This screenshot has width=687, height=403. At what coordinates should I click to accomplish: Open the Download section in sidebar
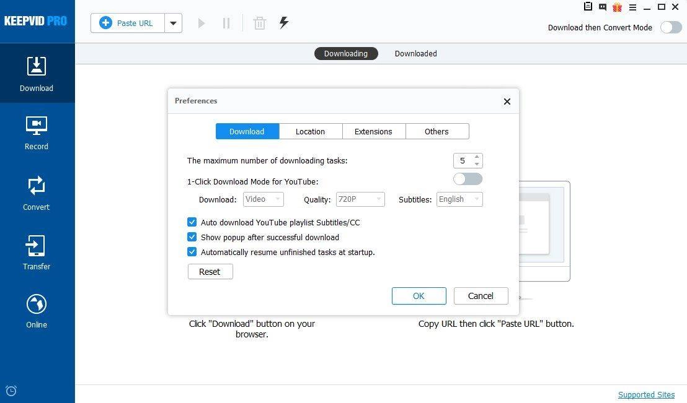click(x=37, y=74)
